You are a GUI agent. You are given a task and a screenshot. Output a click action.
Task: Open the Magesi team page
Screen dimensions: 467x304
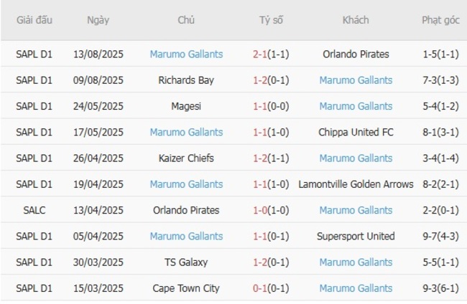186,106
